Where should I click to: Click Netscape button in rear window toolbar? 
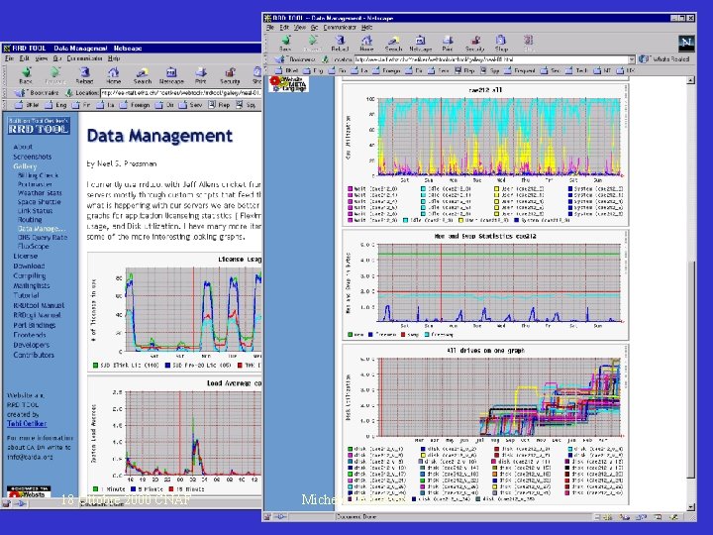171,75
